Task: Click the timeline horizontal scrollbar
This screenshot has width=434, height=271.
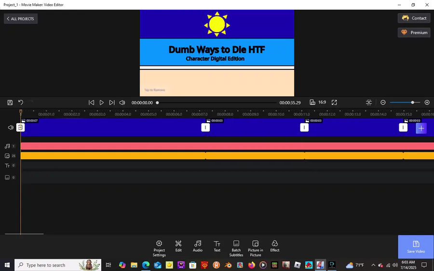Action: pyautogui.click(x=24, y=234)
